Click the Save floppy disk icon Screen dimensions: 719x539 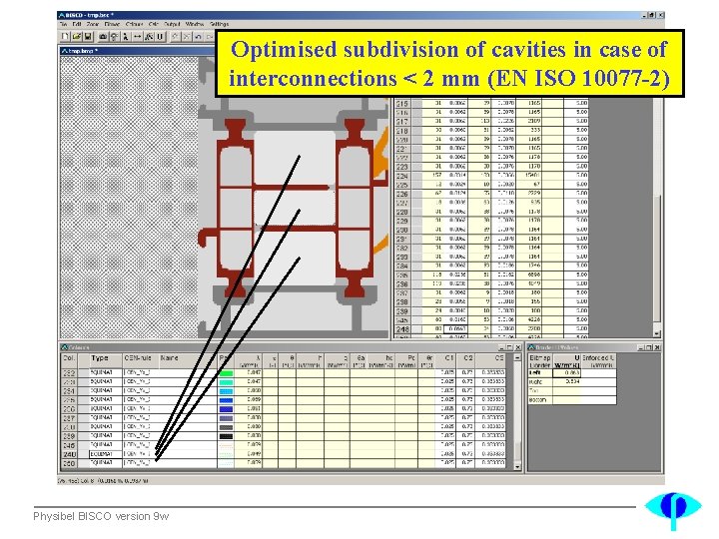88,36
